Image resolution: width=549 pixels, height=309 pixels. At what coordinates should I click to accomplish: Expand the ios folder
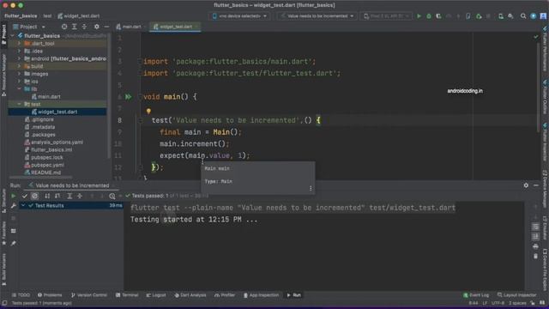pyautogui.click(x=19, y=82)
